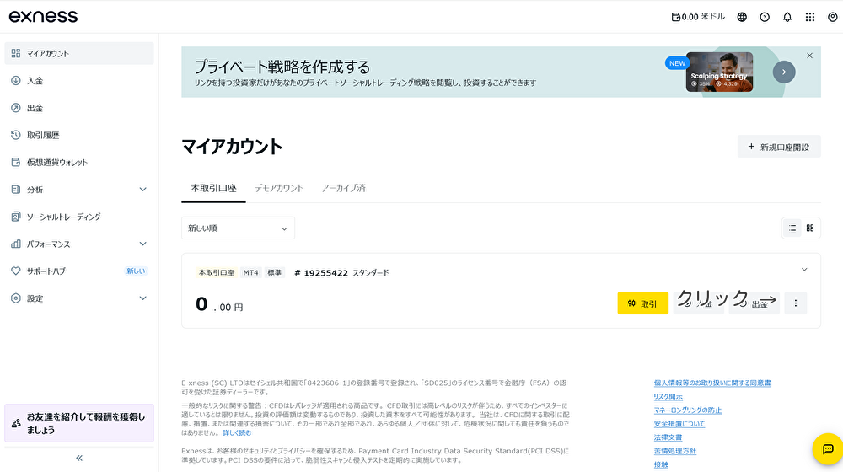Image resolution: width=843 pixels, height=472 pixels.
Task: Click the 新規口座開設 button
Action: point(779,147)
